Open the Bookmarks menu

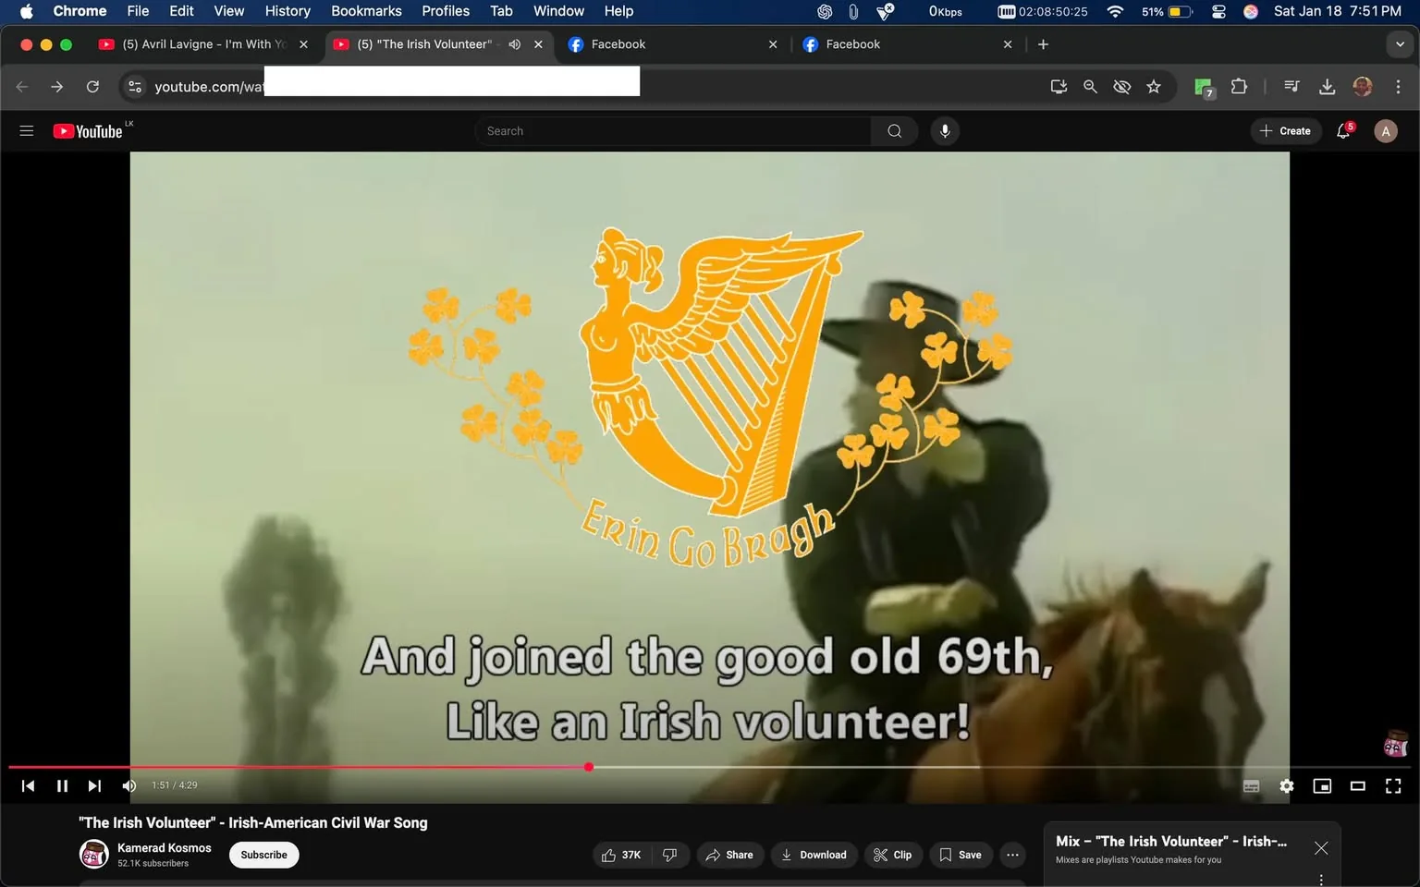366,11
